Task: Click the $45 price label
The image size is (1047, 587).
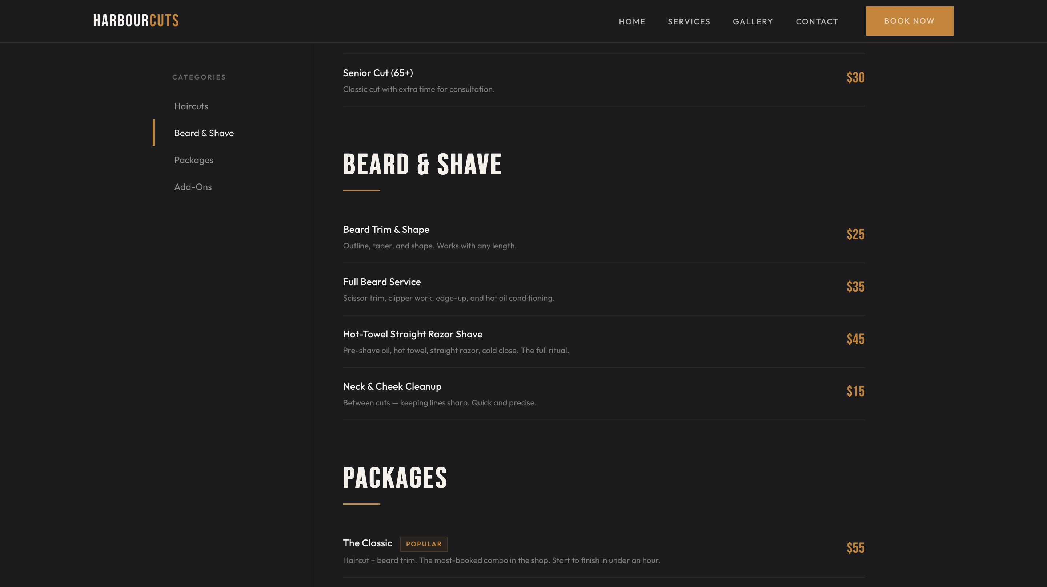Action: 855,339
